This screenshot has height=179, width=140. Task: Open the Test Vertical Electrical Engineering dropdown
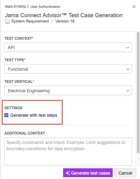[x=68, y=90]
